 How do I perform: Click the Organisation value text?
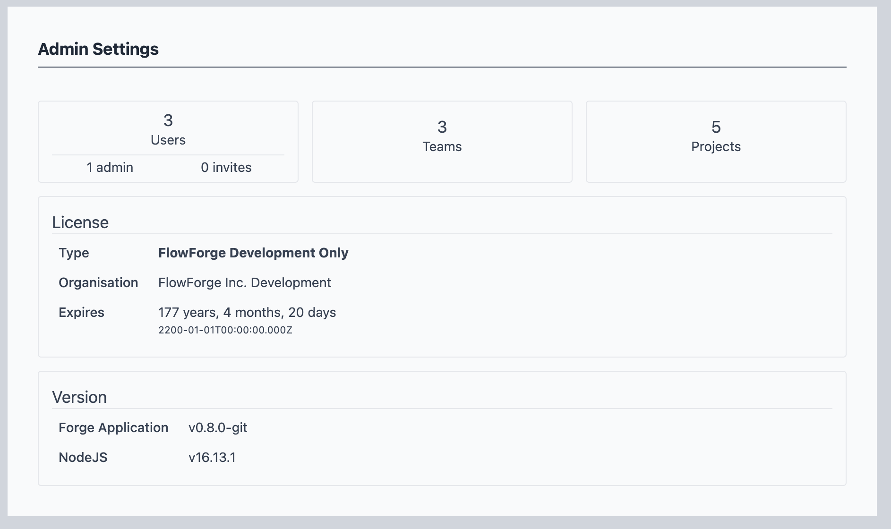click(245, 282)
